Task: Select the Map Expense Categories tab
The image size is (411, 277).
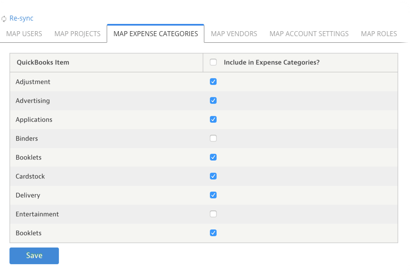Action: tap(156, 33)
